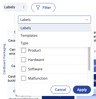
Task: Click the Labels chip text
Action: (10, 7)
